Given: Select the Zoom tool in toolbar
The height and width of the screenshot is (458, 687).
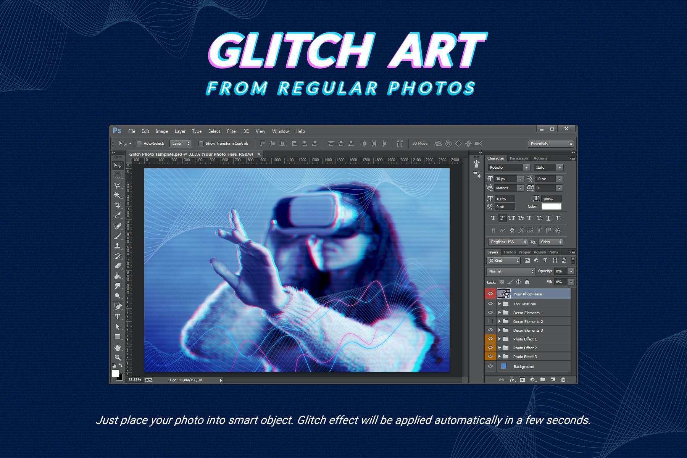Looking at the screenshot, I should tap(118, 358).
